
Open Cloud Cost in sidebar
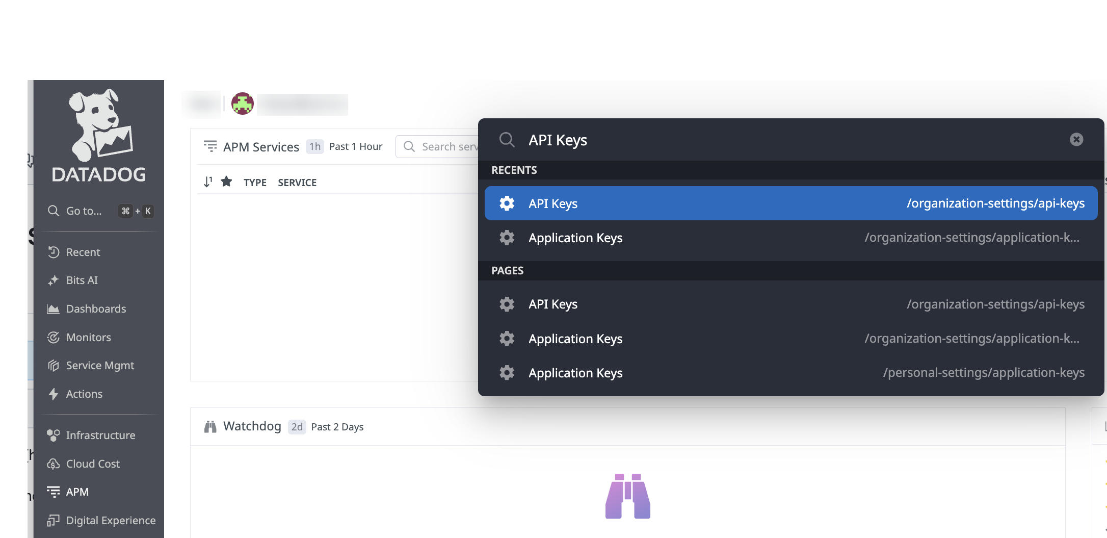pyautogui.click(x=93, y=464)
